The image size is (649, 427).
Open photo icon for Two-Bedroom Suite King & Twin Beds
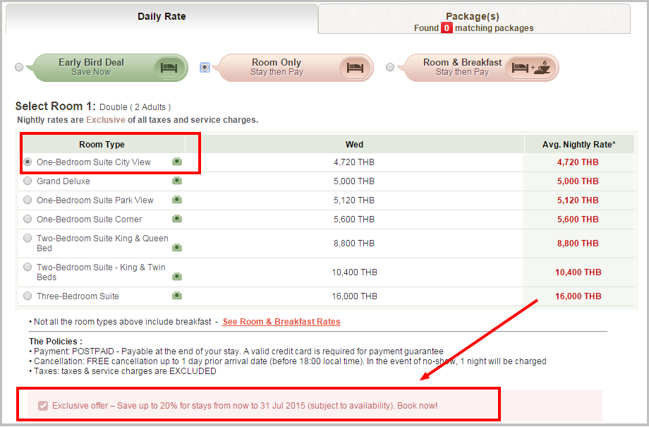point(177,276)
